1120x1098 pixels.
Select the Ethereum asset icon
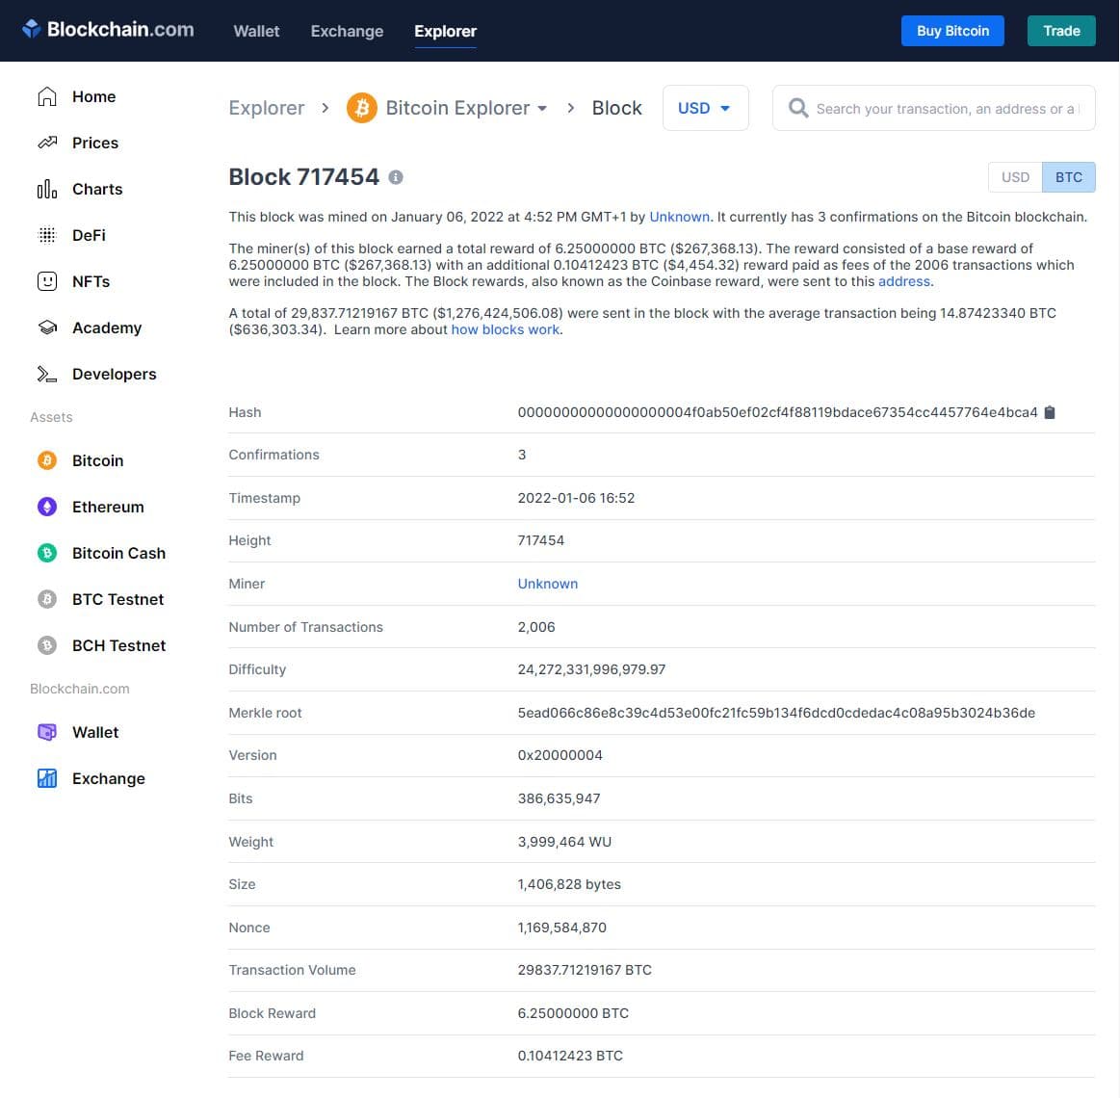click(46, 507)
